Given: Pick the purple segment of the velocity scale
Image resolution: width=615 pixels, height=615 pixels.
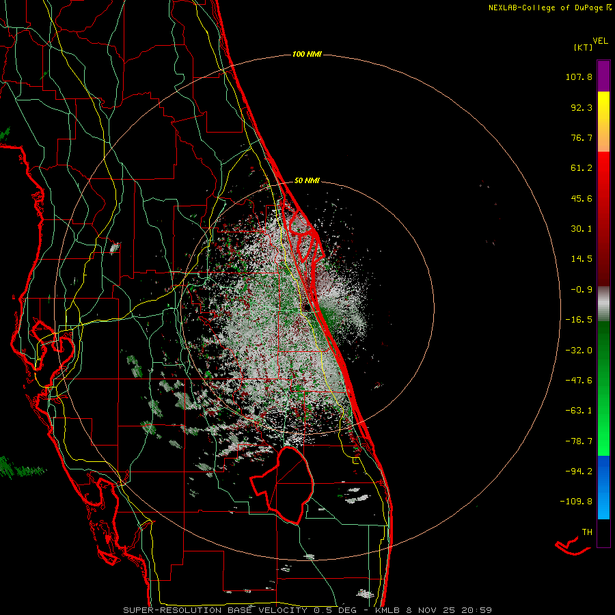Looking at the screenshot, I should [603, 76].
